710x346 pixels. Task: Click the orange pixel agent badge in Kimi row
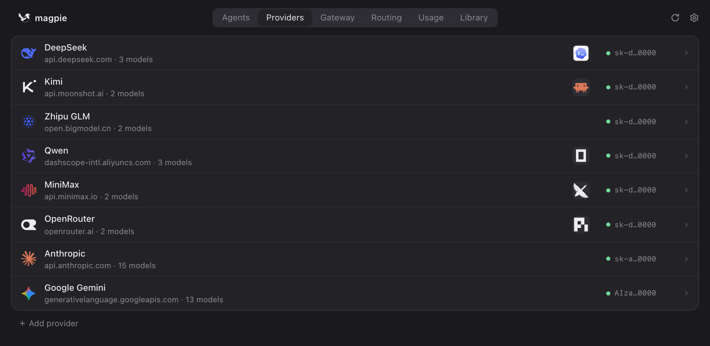pos(581,87)
